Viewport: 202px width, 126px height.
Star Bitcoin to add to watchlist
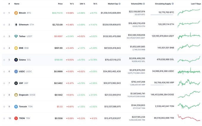point(4,13)
